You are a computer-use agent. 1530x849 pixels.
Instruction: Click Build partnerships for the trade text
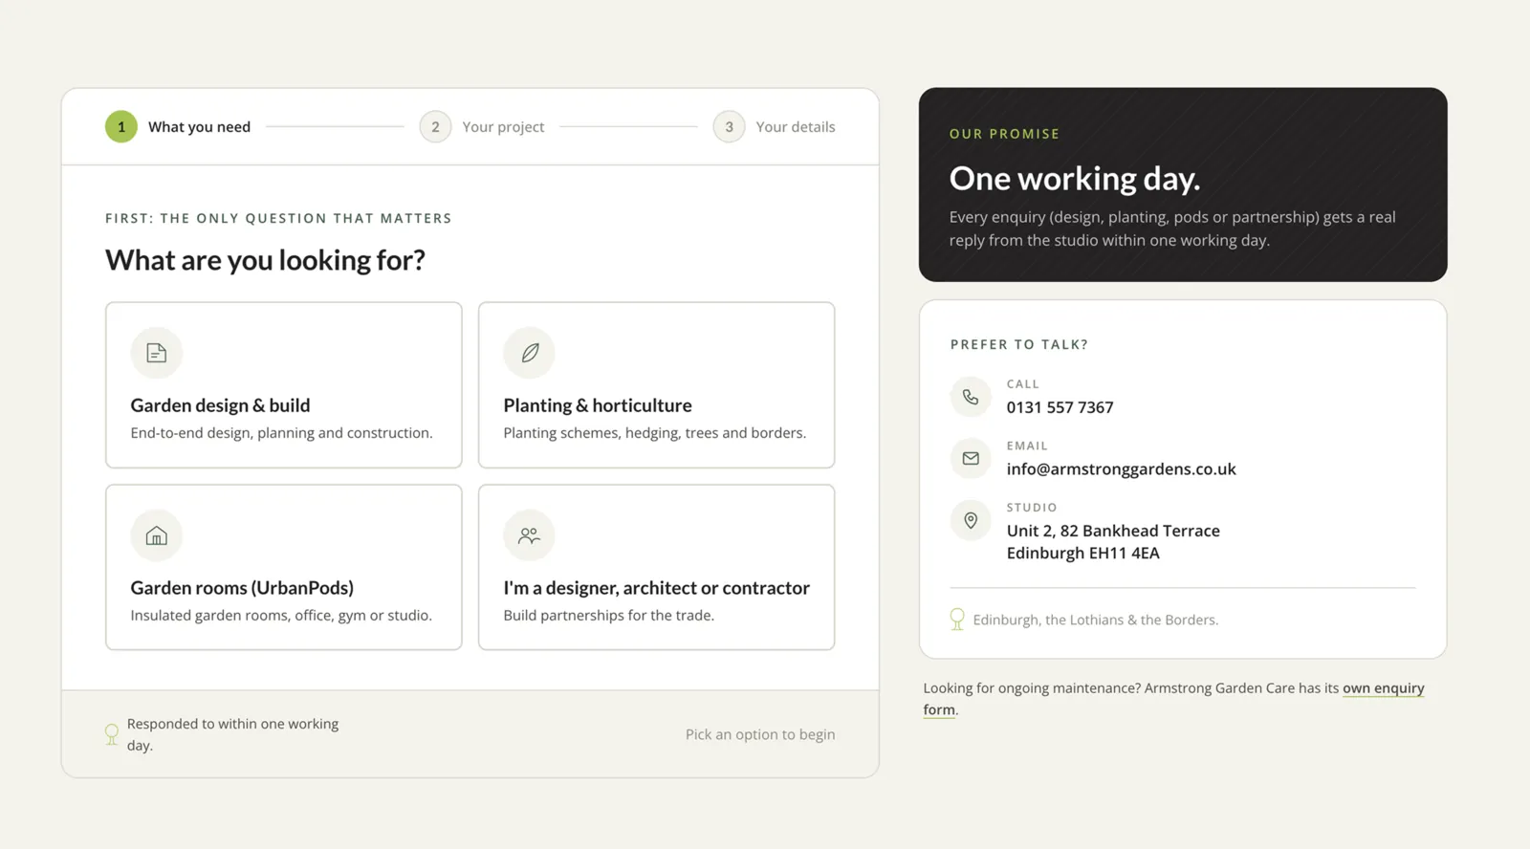click(608, 616)
